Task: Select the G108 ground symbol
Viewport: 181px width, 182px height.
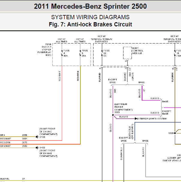Action: (37, 137)
